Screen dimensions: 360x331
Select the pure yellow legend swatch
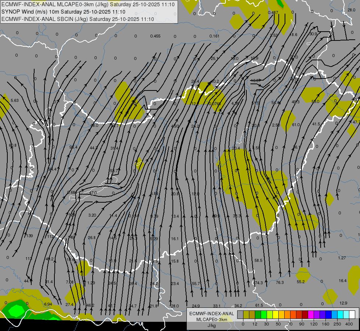(x=275, y=315)
